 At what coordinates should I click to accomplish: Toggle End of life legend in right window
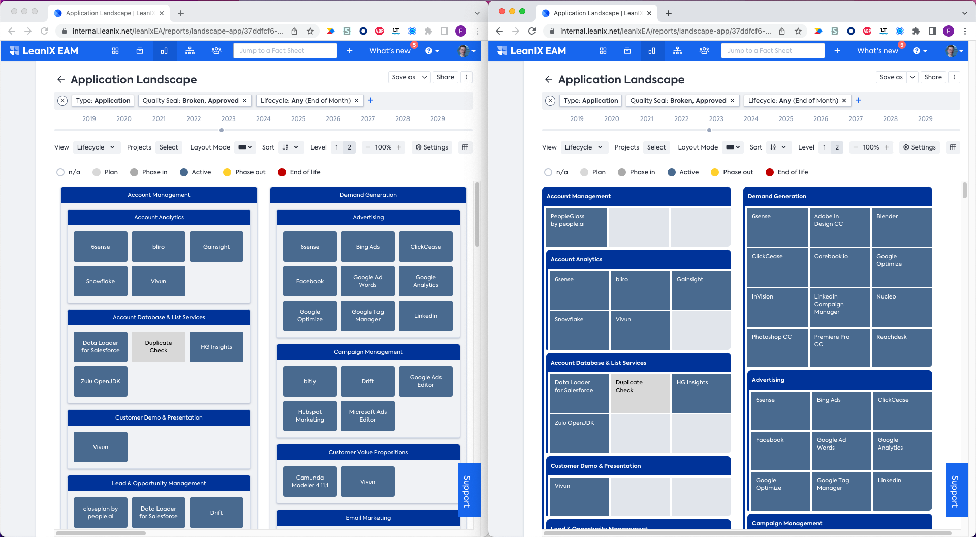point(787,172)
